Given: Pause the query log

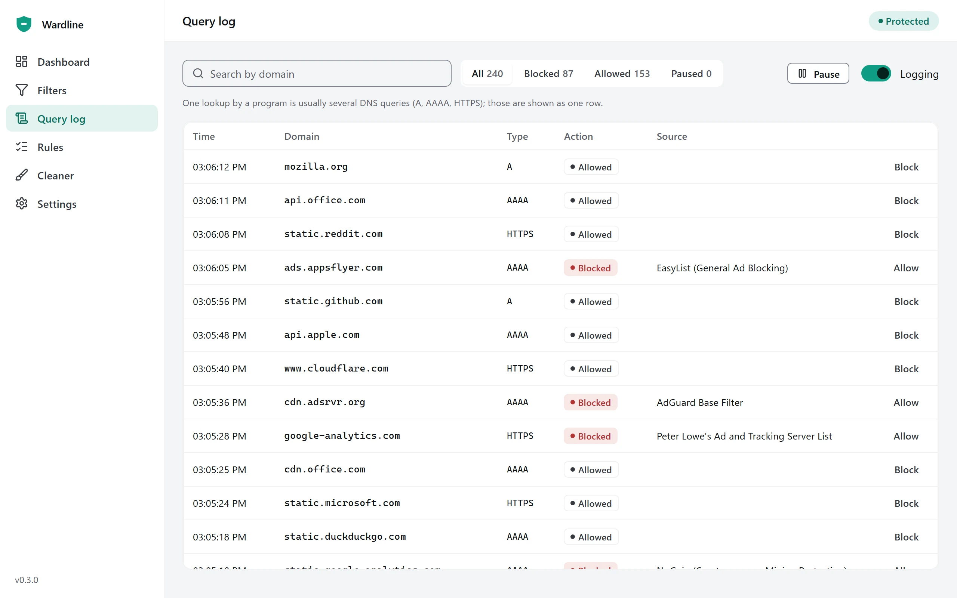Looking at the screenshot, I should coord(818,74).
